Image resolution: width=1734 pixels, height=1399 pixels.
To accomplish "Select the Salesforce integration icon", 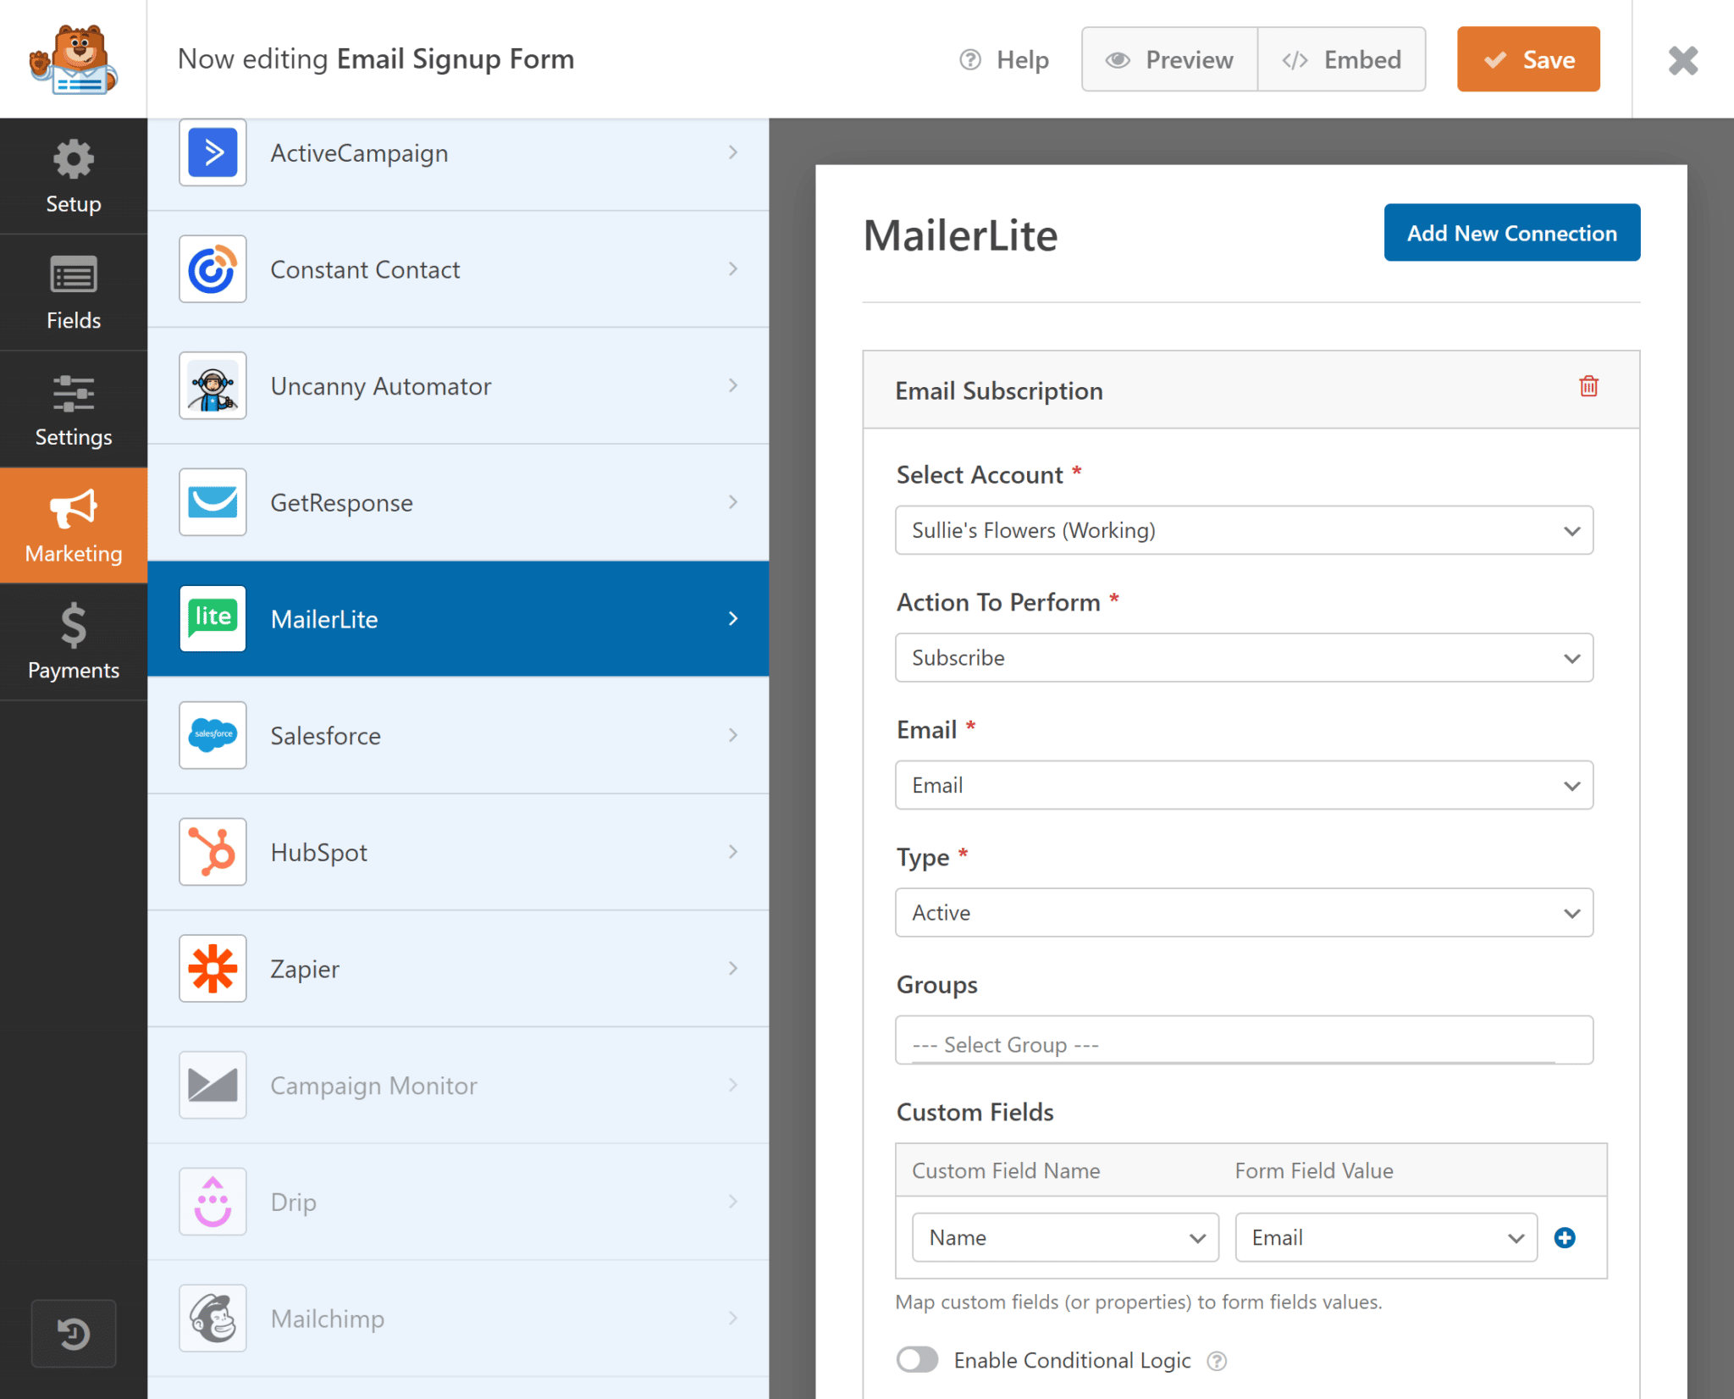I will click(x=212, y=735).
